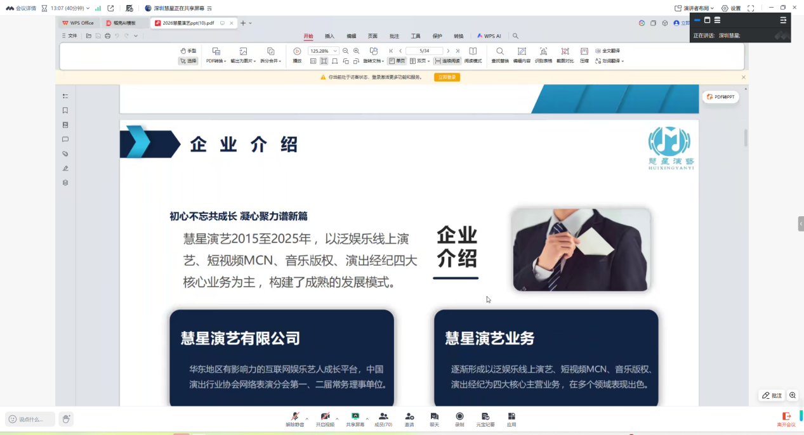Screen dimensions: 804x435
Task: Open the 成员(70) participants list
Action: [383, 417]
